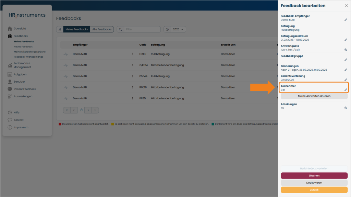Go to the first page of results

[67, 110]
